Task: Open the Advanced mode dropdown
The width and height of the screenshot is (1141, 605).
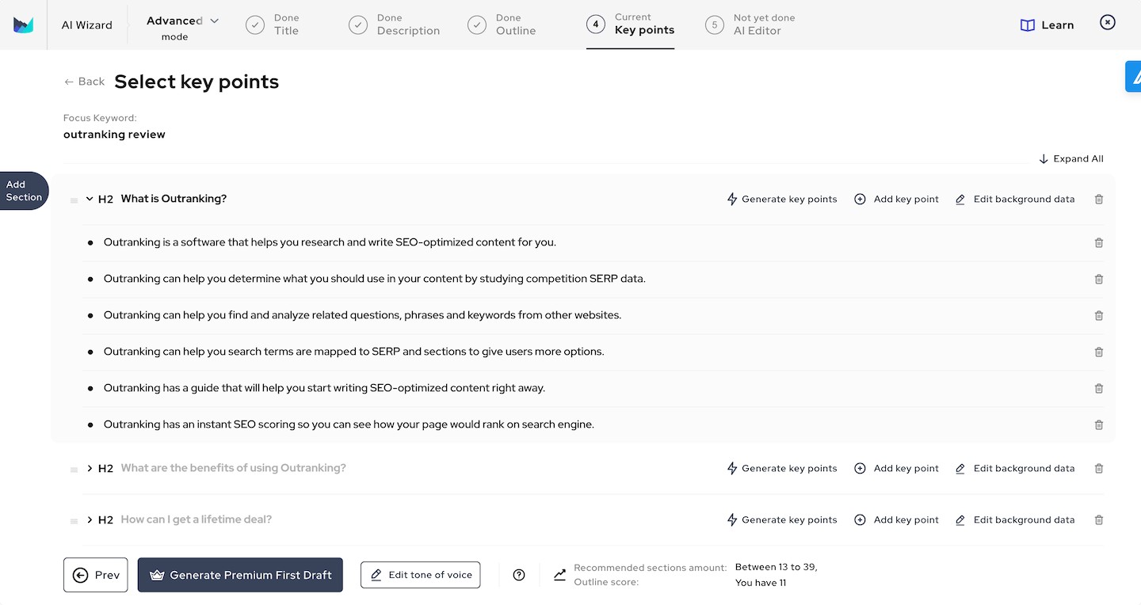Action: (182, 27)
